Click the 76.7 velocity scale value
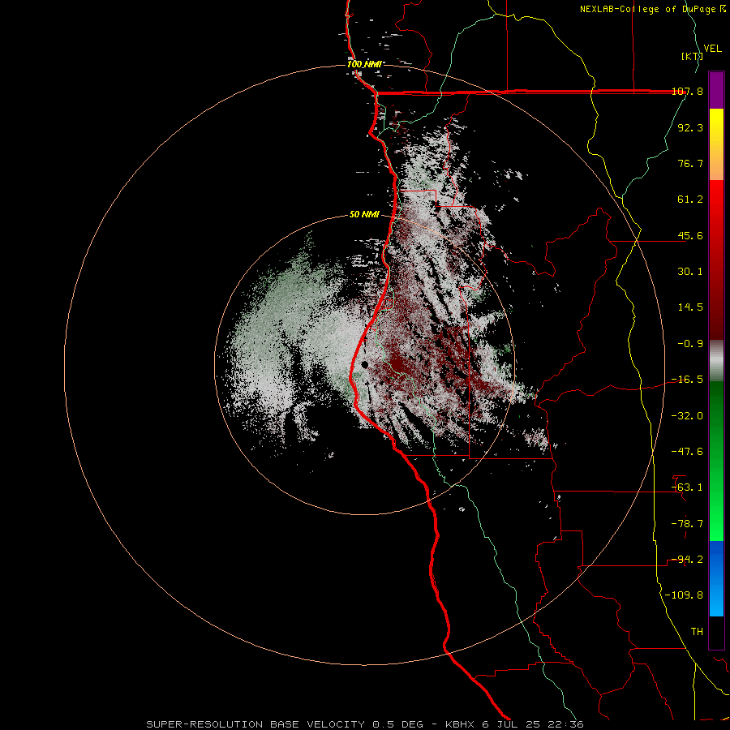This screenshot has width=730, height=730. [690, 163]
